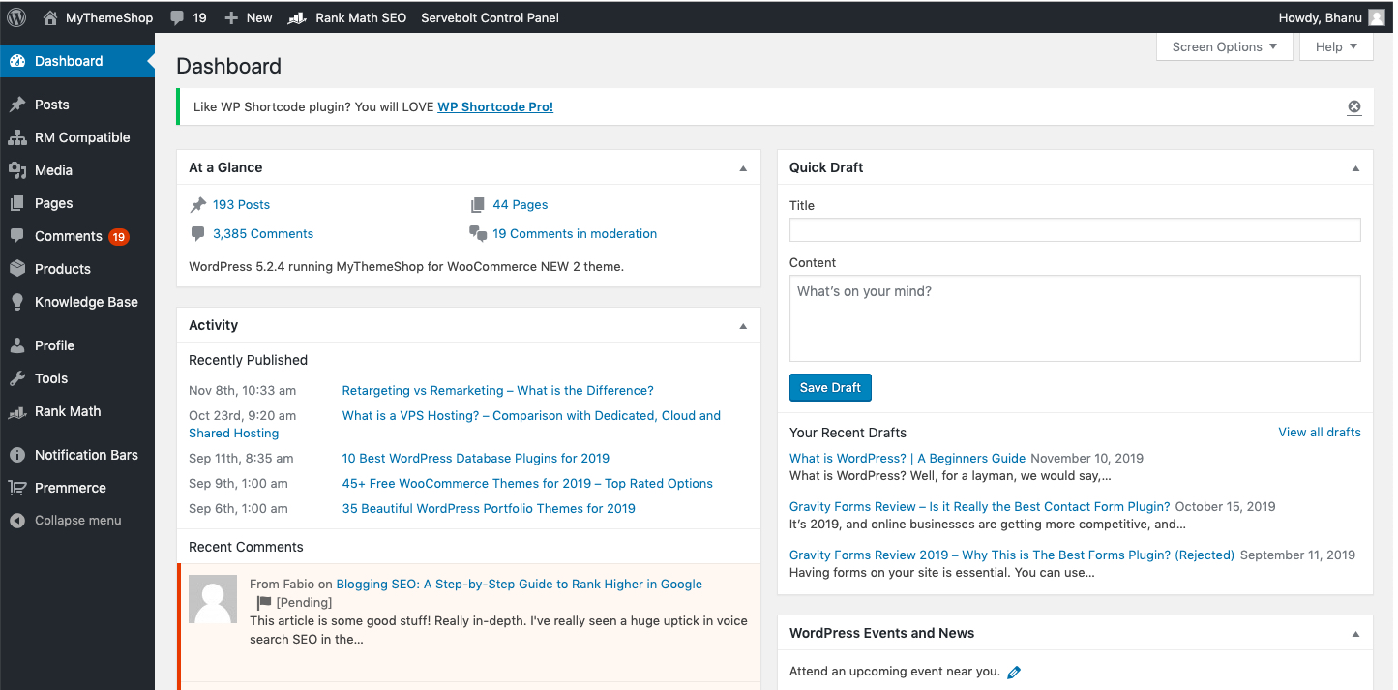Screen dimensions: 1398x690
Task: Click the user avatar next to Howdy, Bhanu
Action: point(1377,17)
